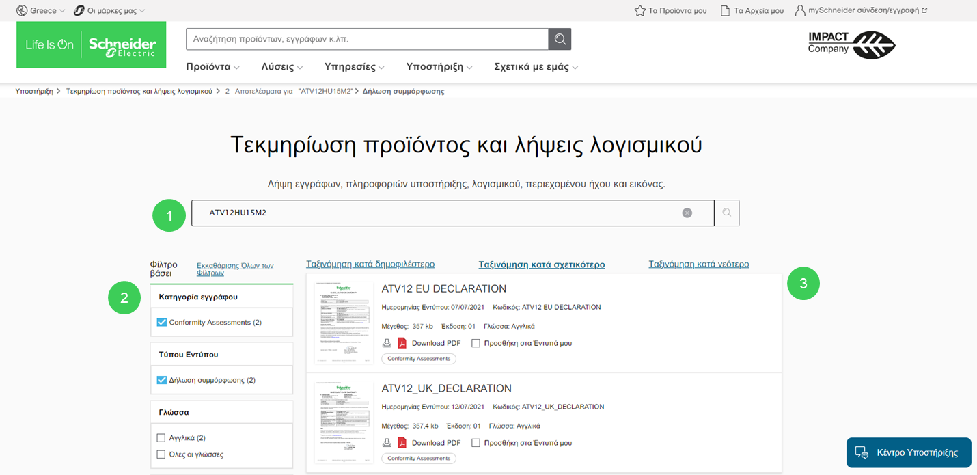Expand the Οι μάρκες μας dropdown

[x=109, y=10]
